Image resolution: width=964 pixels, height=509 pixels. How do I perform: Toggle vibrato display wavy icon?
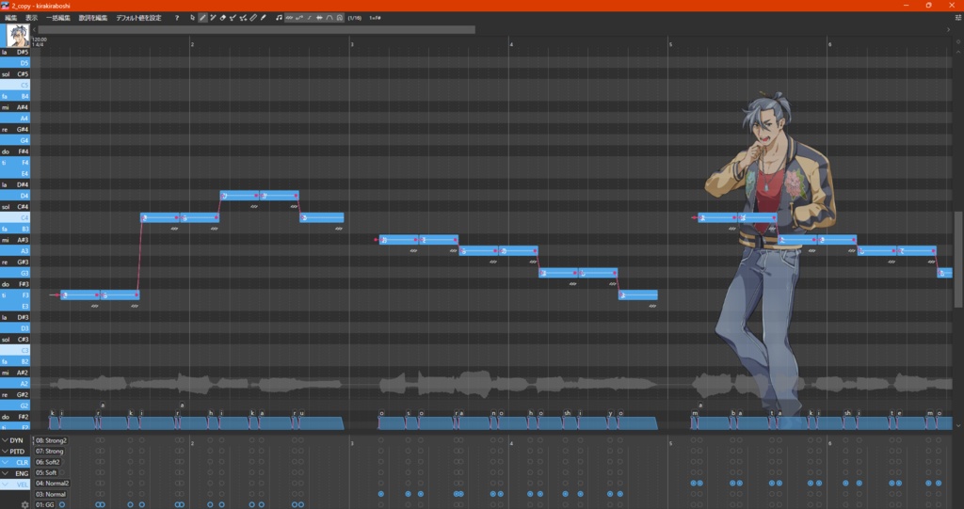tap(289, 18)
